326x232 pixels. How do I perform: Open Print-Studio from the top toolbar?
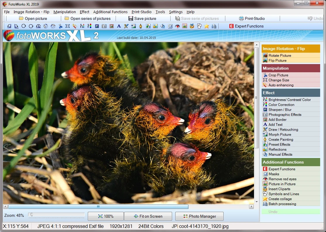tap(252, 18)
